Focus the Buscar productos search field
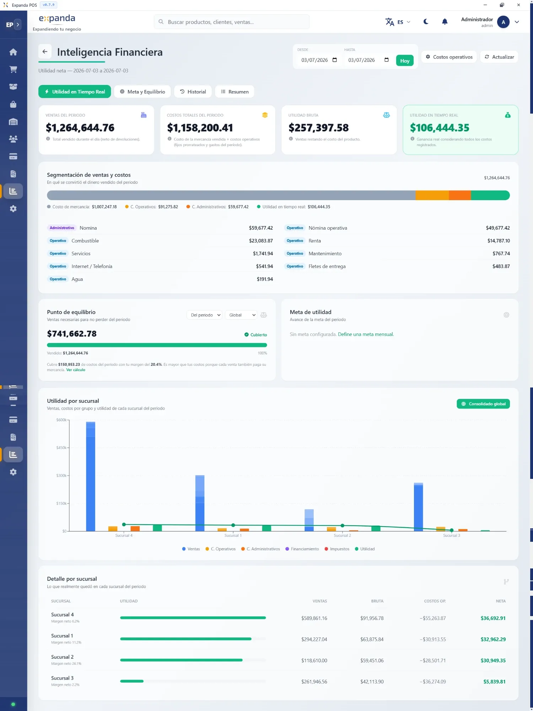Viewport: 533px width, 711px height. [x=232, y=22]
